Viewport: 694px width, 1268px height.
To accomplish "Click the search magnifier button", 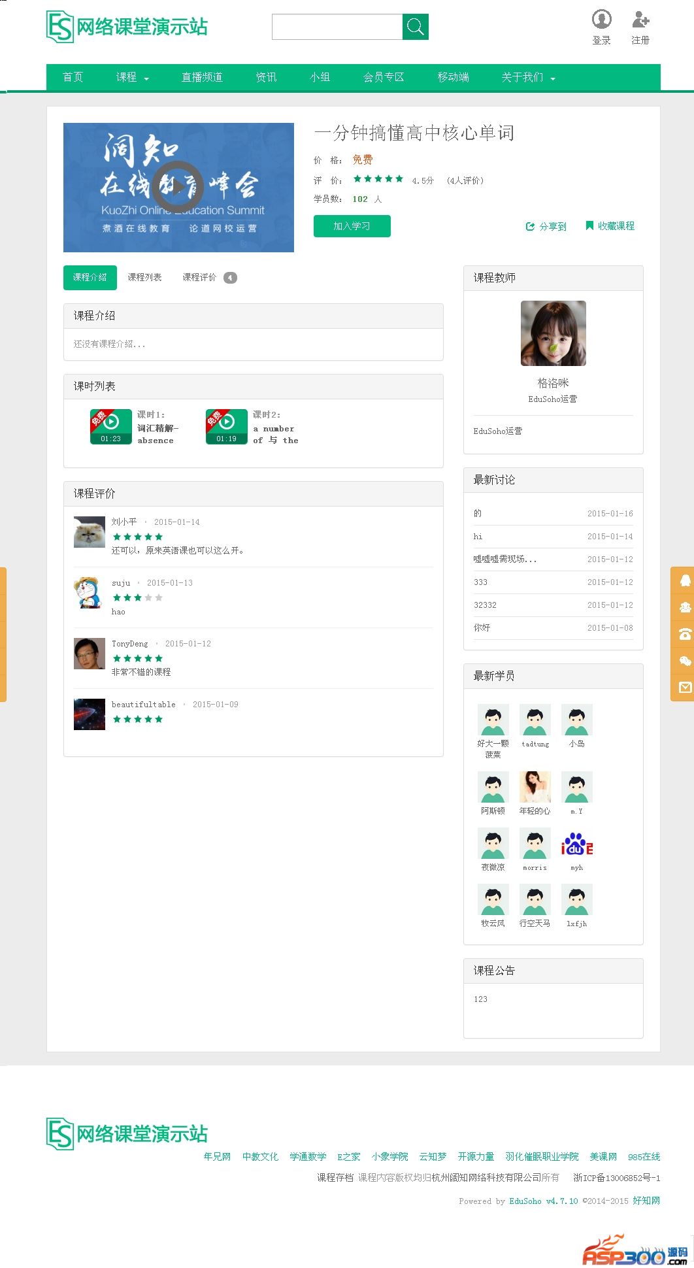I will [x=416, y=27].
